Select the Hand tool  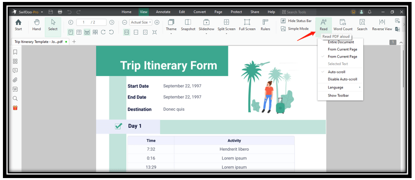(37, 25)
